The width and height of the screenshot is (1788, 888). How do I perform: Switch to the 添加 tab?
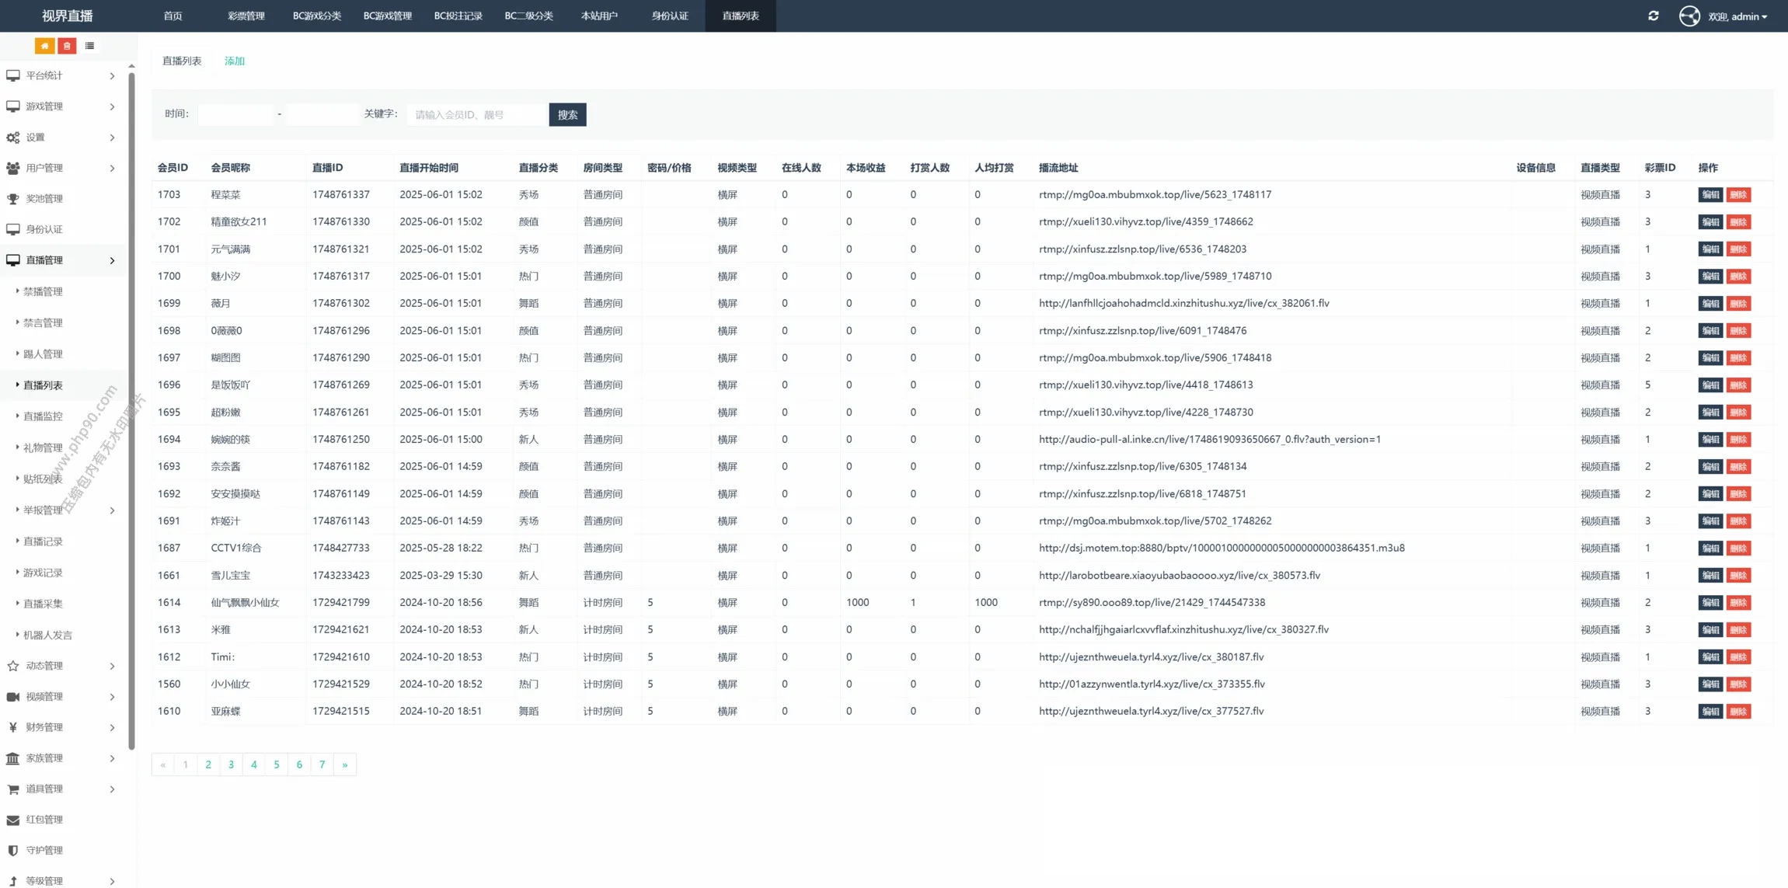coord(235,61)
